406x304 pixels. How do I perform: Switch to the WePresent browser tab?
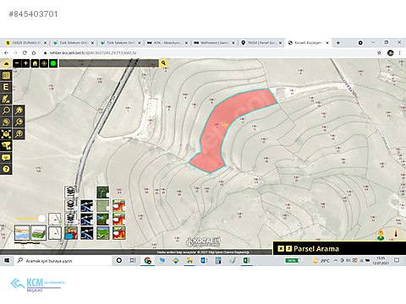click(x=214, y=43)
